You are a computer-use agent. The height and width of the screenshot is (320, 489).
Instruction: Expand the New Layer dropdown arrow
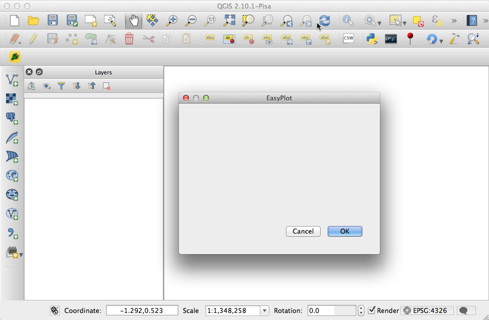click(x=21, y=255)
